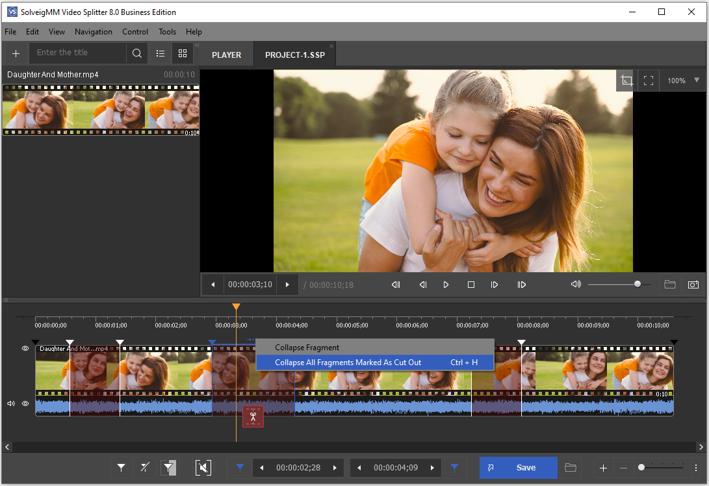The width and height of the screenshot is (709, 486).
Task: Click the mute fragment tool
Action: point(203,467)
